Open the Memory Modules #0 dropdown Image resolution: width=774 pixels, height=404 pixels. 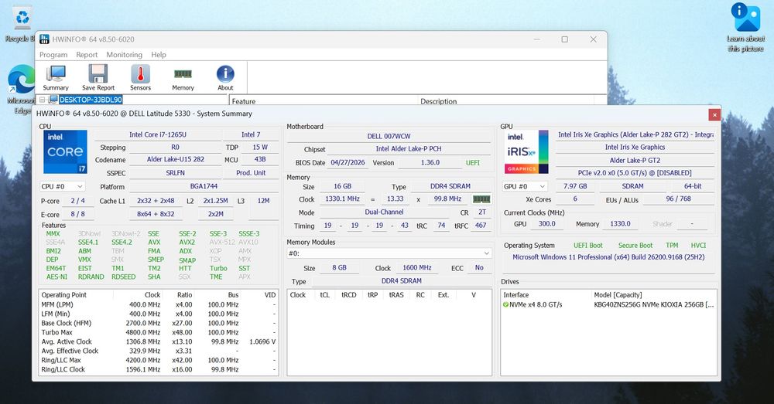coord(389,253)
